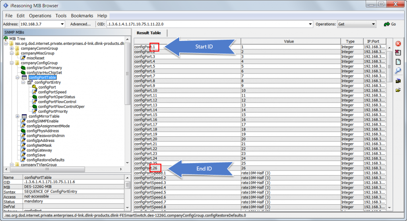Screen dimensions: 407x221
Task: Click the leaf icon beside configPortOperStatus
Action: (35, 97)
